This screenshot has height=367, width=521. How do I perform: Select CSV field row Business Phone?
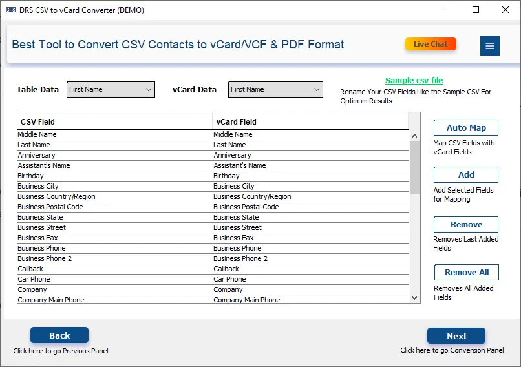[x=115, y=248]
